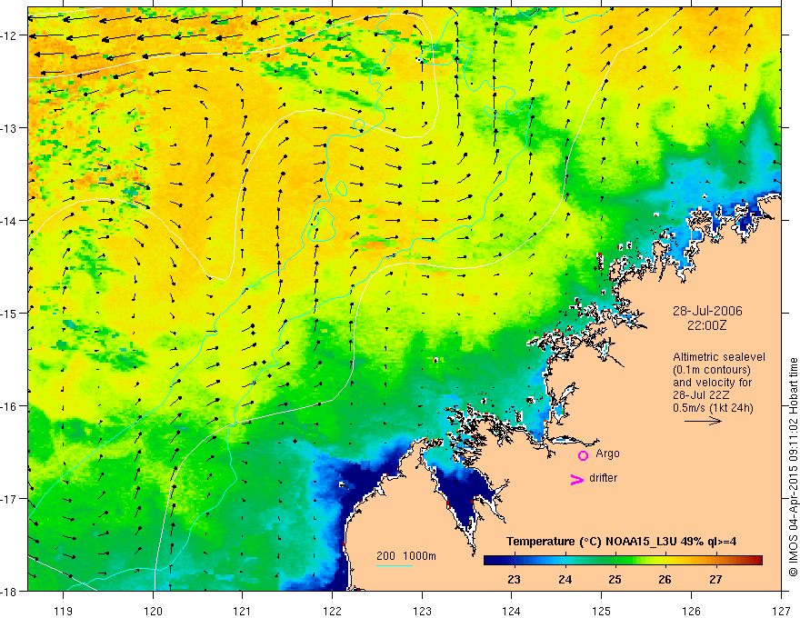
Task: Click the temperature color bar at 25 degrees
Action: pyautogui.click(x=615, y=561)
